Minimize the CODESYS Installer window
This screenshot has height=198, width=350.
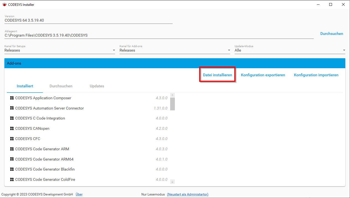coord(318,4)
